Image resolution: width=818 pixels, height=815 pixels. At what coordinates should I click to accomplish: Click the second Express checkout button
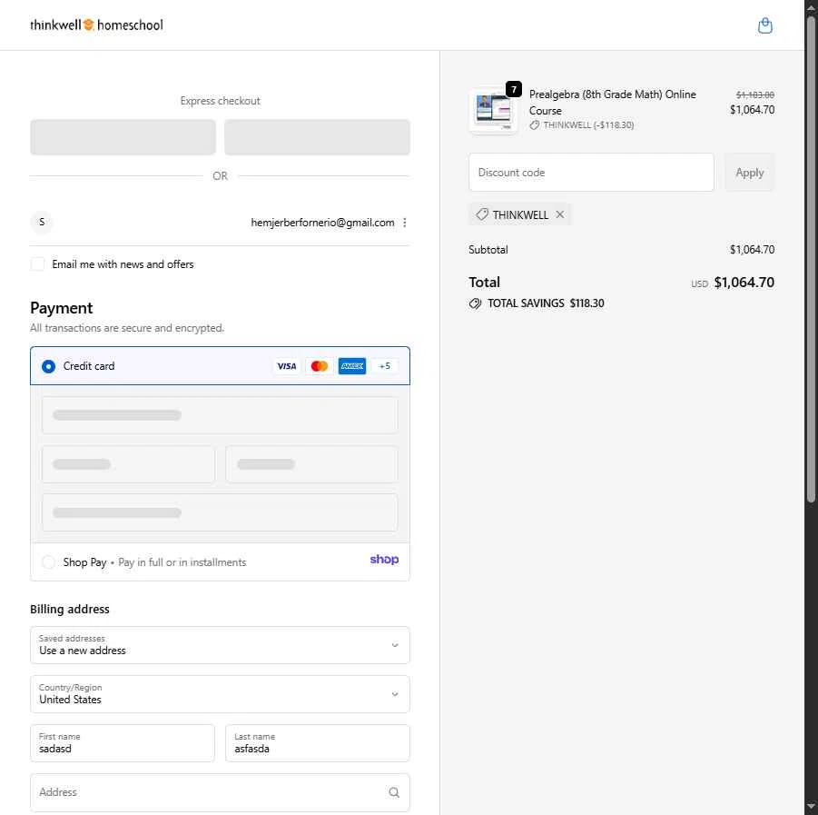(317, 137)
